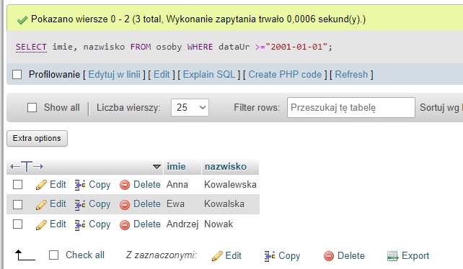463x269 pixels.
Task: Click the Copy icon in 'Z zaznaczonymi' bar
Action: tap(269, 256)
